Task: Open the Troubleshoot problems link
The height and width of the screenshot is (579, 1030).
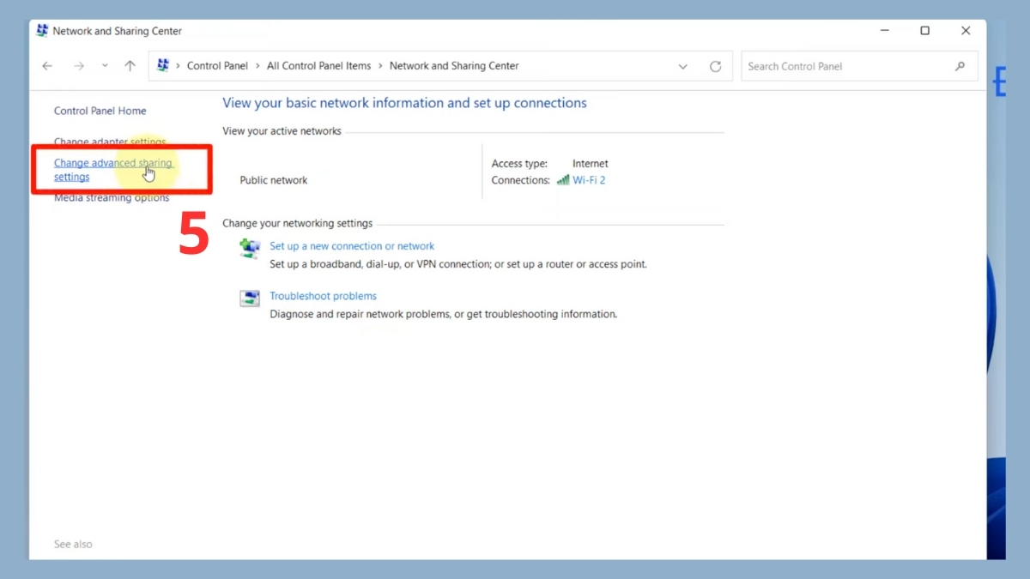Action: click(x=323, y=296)
